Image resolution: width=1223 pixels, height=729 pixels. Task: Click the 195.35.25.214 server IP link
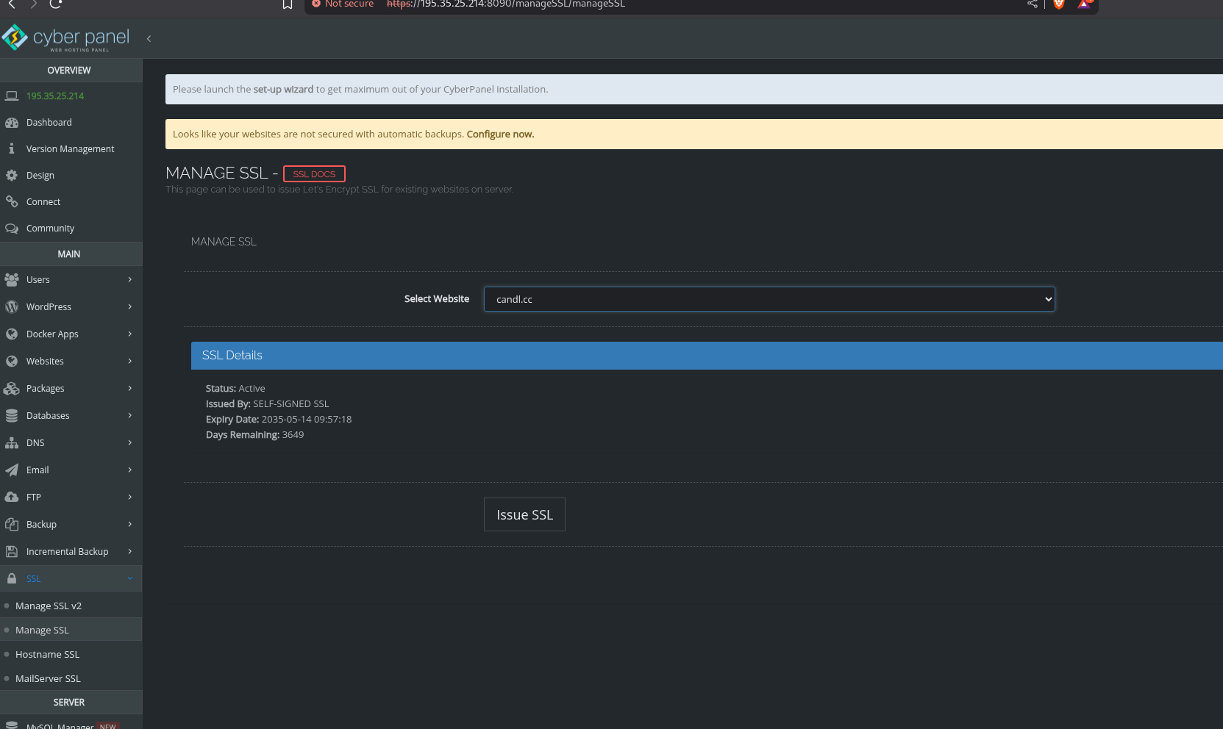[55, 96]
